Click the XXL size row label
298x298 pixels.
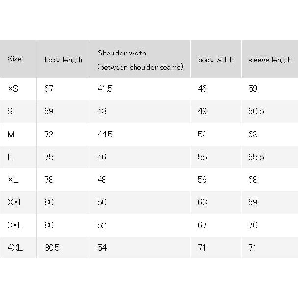pos(16,202)
